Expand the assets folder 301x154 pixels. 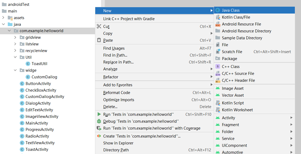[x=3, y=18]
